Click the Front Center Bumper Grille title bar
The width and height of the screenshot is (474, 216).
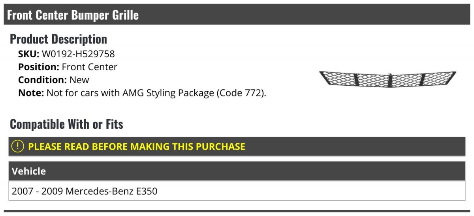[x=237, y=15]
